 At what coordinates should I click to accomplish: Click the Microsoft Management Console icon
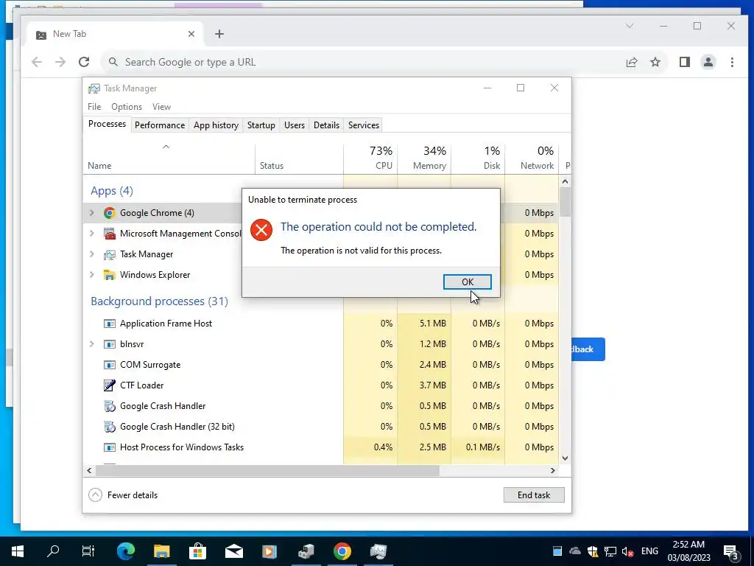(110, 234)
